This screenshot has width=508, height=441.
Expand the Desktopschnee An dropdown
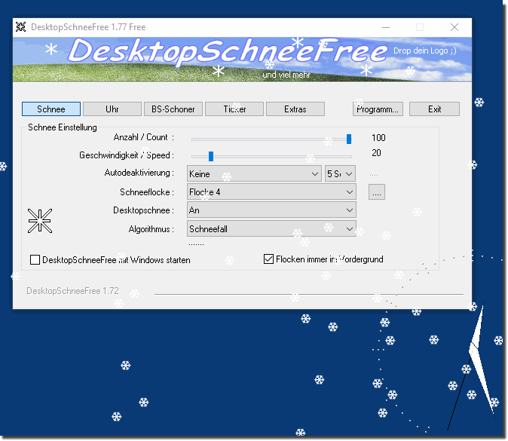(x=271, y=210)
